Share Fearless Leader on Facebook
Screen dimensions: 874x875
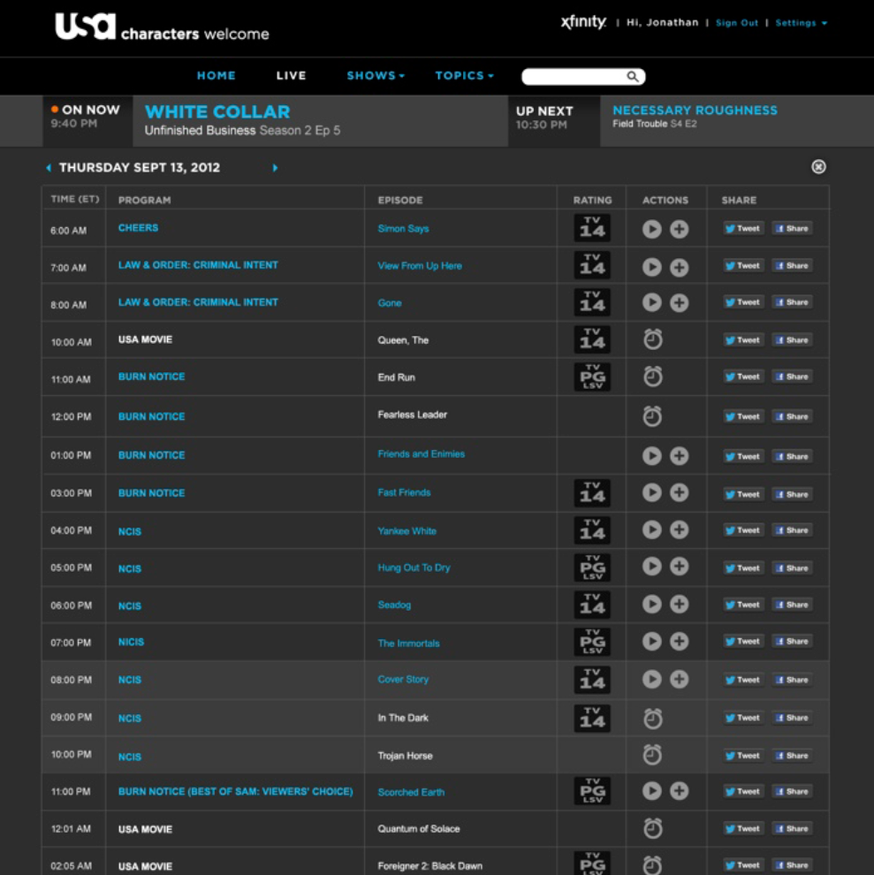point(792,416)
